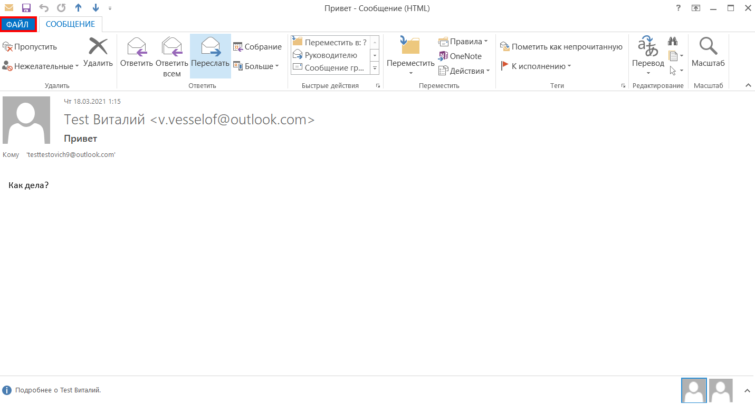This screenshot has width=755, height=404.
Task: Open the Select cursor dropdown
Action: (x=675, y=71)
